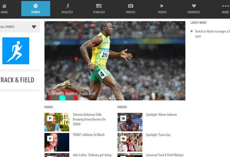This screenshot has height=157, width=230.
Task: Open 'TODAY's Athletes To Watch' link
Action: coord(89,135)
